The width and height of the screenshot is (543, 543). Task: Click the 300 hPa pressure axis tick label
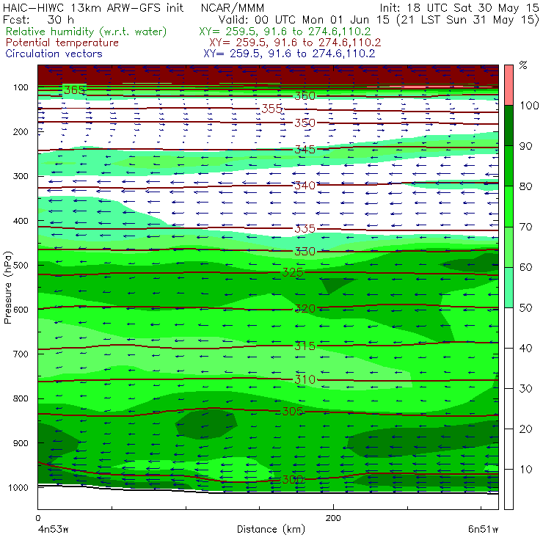point(21,176)
